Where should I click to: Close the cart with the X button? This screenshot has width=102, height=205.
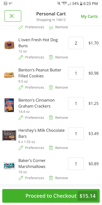[x=13, y=16]
